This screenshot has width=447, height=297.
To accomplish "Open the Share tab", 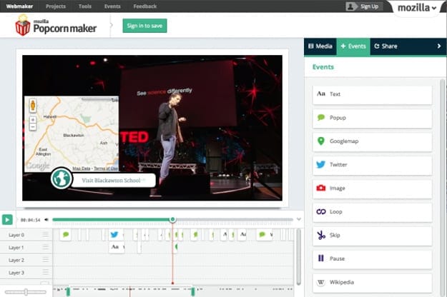I will pos(385,46).
